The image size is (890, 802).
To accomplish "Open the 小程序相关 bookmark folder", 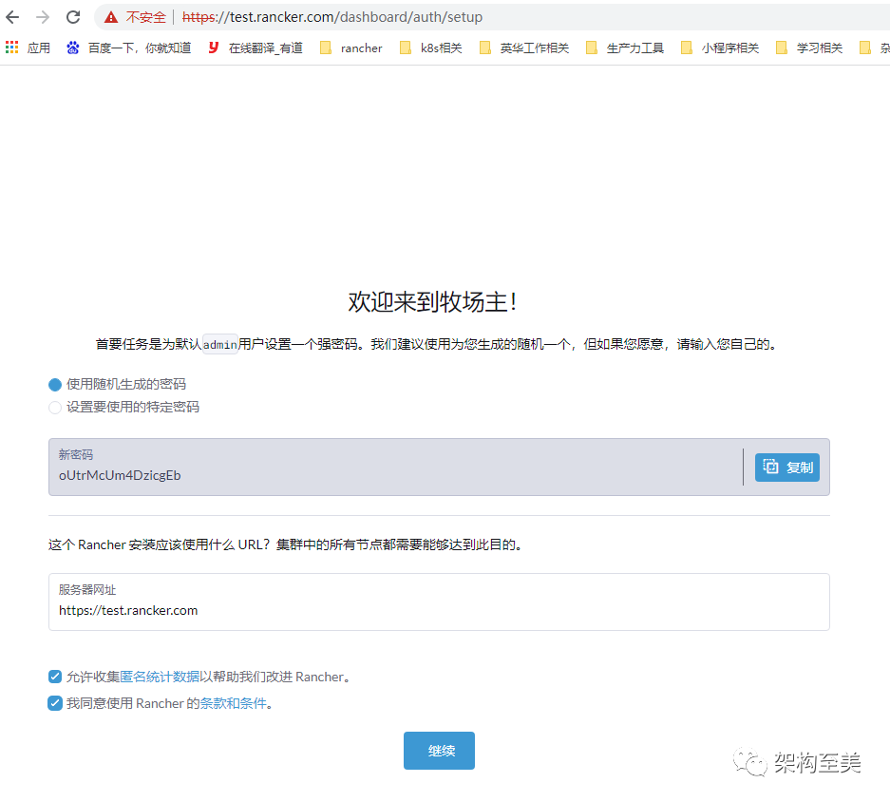I will 720,48.
